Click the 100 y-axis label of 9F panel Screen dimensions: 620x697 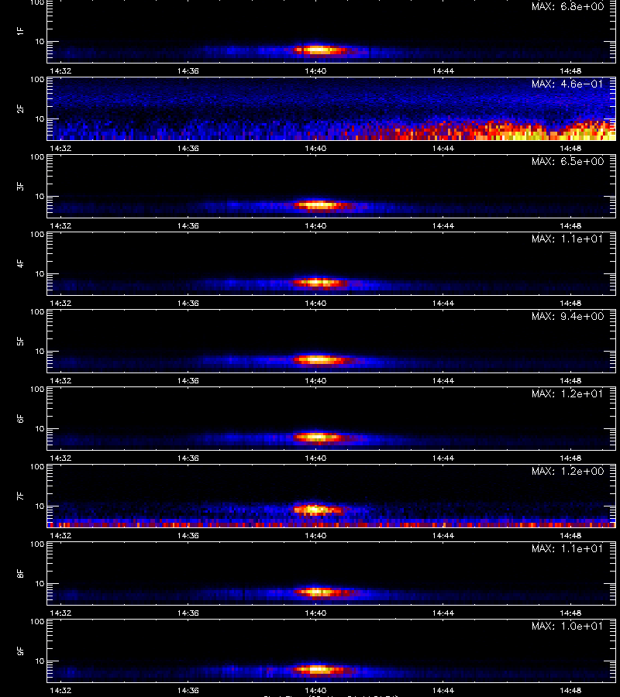[x=37, y=622]
